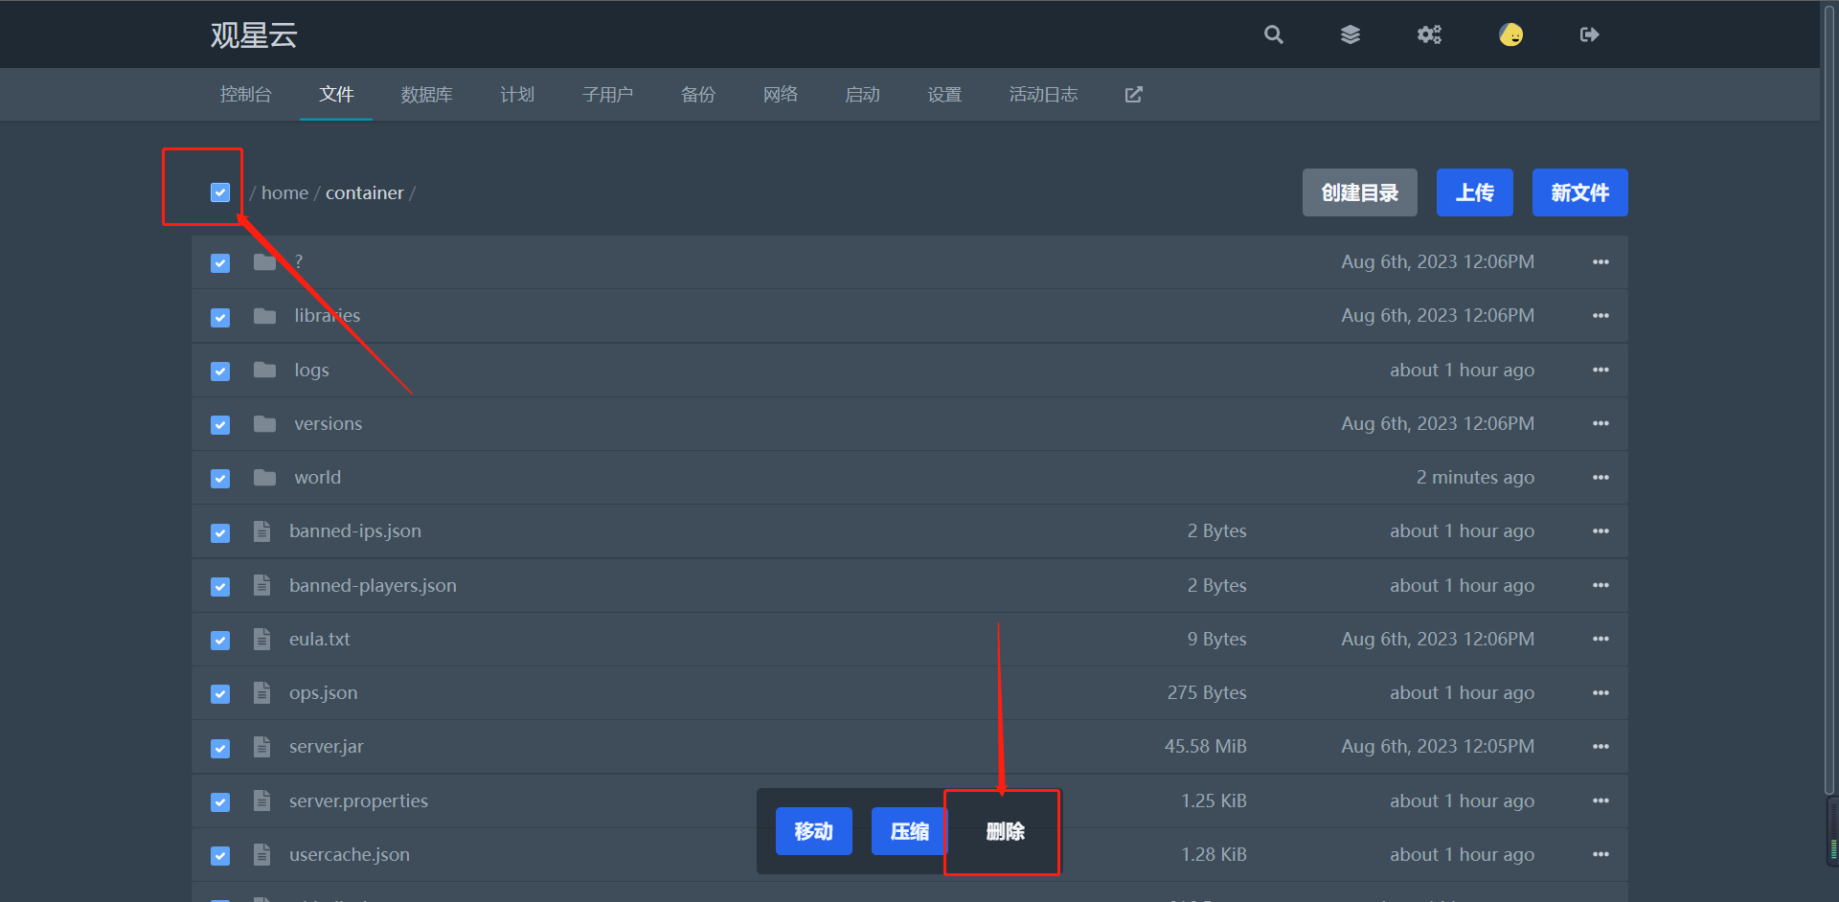Open the search icon in header
The width and height of the screenshot is (1839, 902).
(x=1273, y=34)
